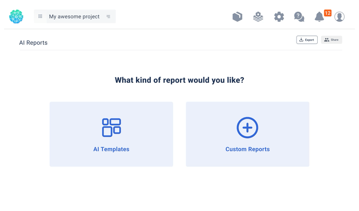Open the user profile avatar

[x=339, y=17]
